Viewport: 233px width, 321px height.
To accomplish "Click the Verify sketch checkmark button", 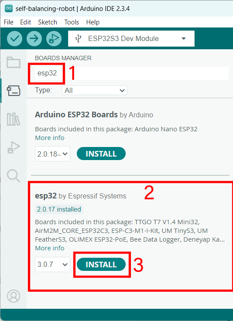I will (x=14, y=38).
